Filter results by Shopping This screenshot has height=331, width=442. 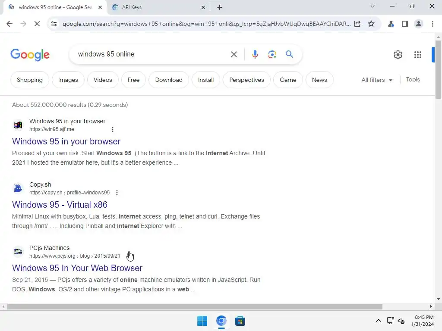(x=30, y=80)
